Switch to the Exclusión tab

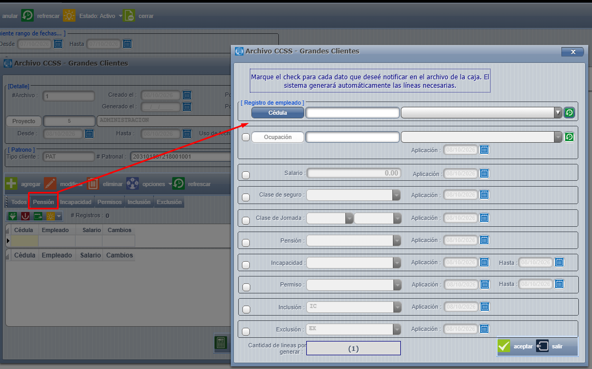click(169, 202)
